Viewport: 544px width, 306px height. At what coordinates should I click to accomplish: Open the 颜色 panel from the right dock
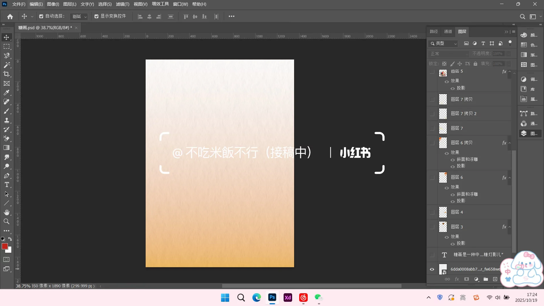[x=524, y=35]
